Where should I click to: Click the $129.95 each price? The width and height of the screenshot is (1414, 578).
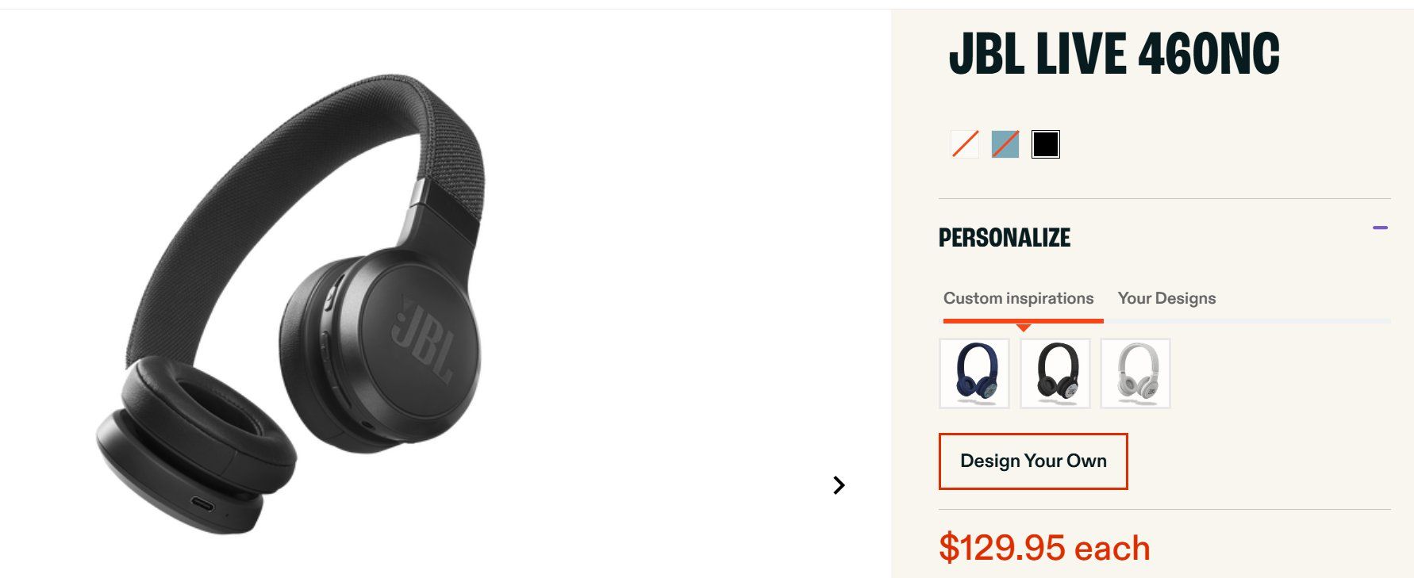(x=1044, y=548)
